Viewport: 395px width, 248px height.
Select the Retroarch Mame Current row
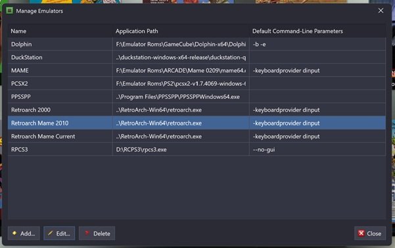pyautogui.click(x=197, y=136)
